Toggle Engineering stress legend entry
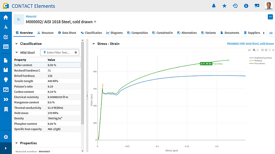The height and width of the screenshot is (154, 275). tap(261, 58)
